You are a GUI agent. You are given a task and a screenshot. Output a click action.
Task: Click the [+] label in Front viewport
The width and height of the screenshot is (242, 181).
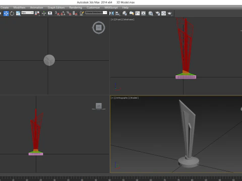112,20
